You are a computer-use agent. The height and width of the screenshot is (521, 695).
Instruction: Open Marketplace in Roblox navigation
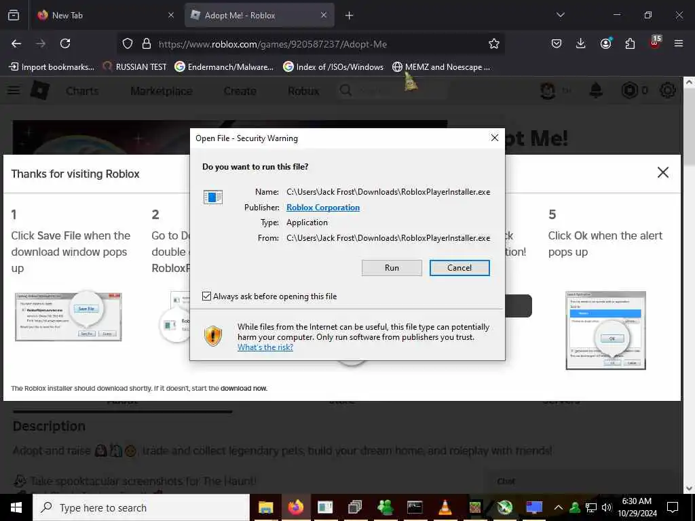(162, 91)
